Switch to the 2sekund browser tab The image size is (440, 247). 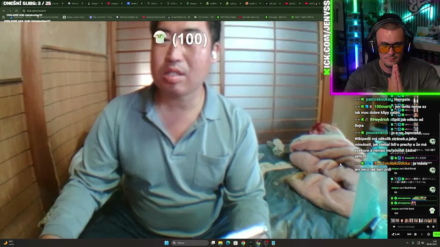click(114, 3)
